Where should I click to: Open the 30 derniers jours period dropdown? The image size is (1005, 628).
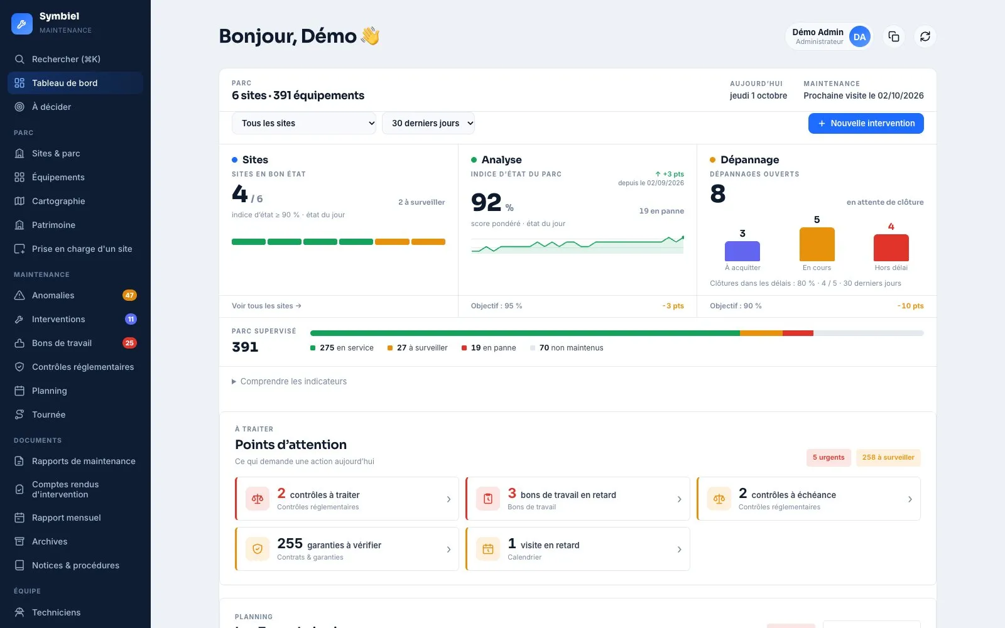(428, 123)
